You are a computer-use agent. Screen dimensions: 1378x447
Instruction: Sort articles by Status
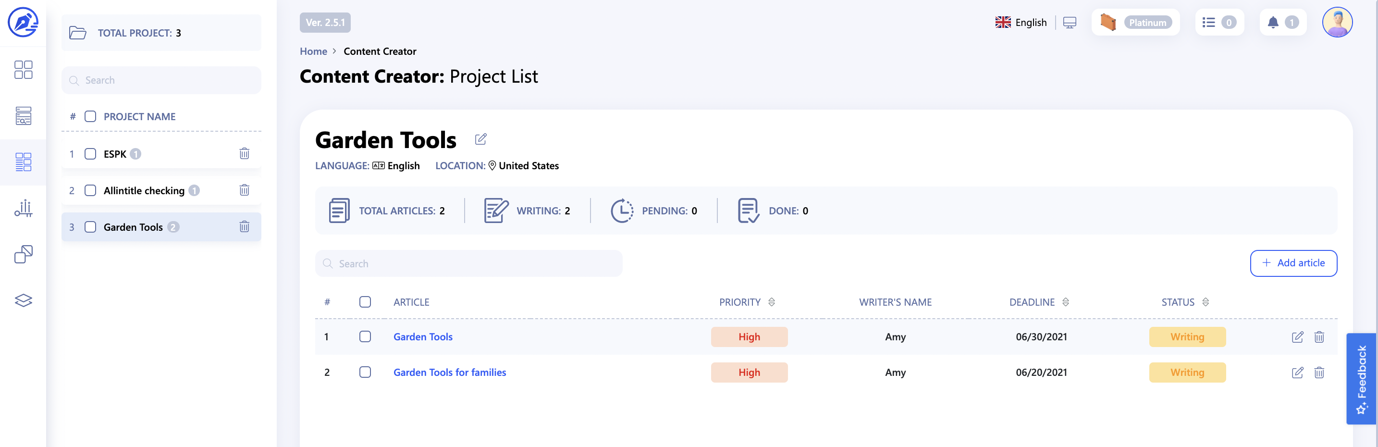click(1205, 302)
